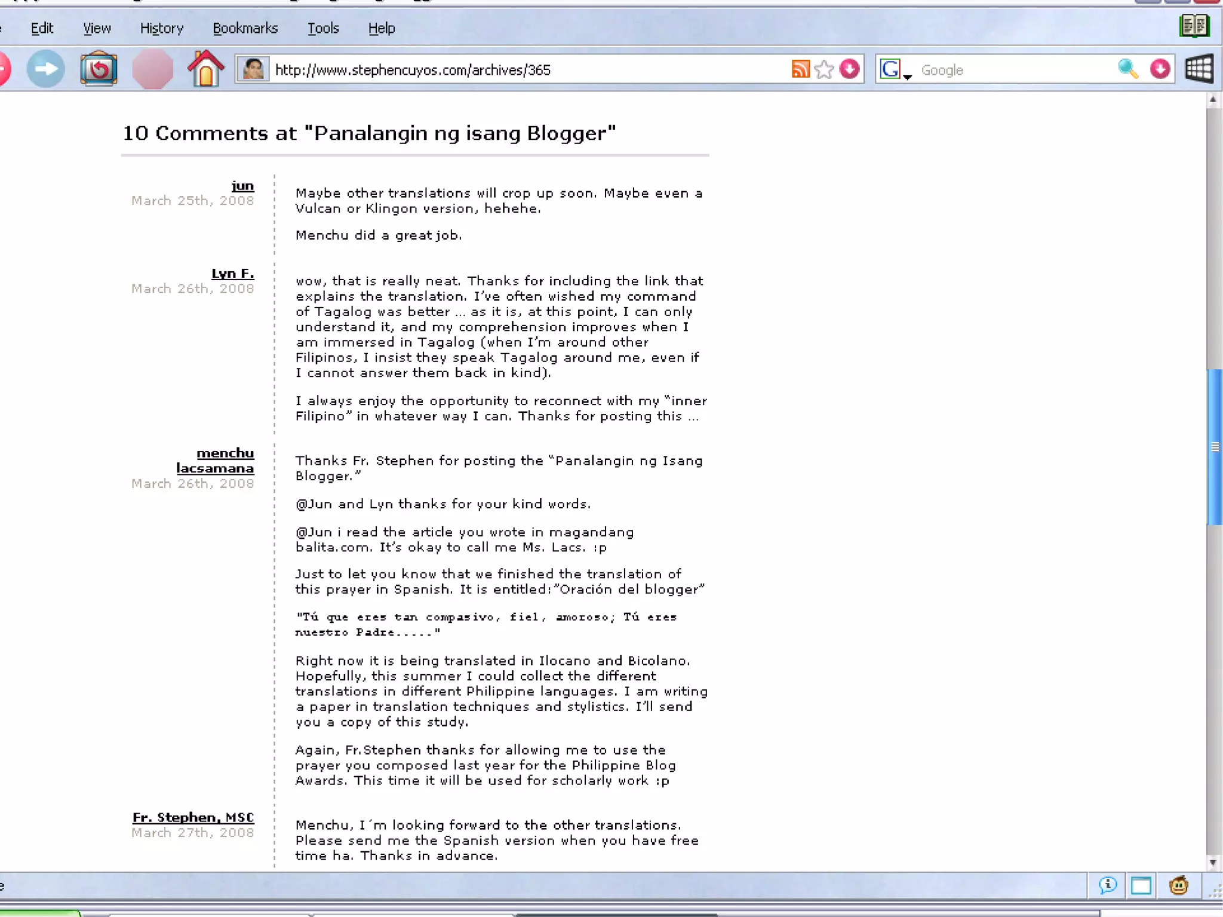The height and width of the screenshot is (917, 1223).
Task: Open the address bar history dropdown
Action: (x=849, y=69)
